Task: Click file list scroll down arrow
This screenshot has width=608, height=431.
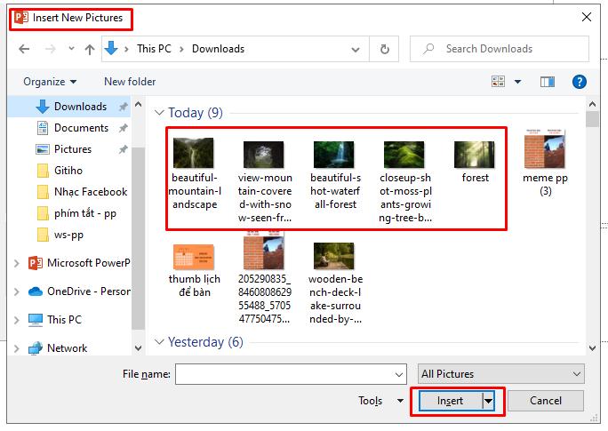Action: pyautogui.click(x=592, y=348)
